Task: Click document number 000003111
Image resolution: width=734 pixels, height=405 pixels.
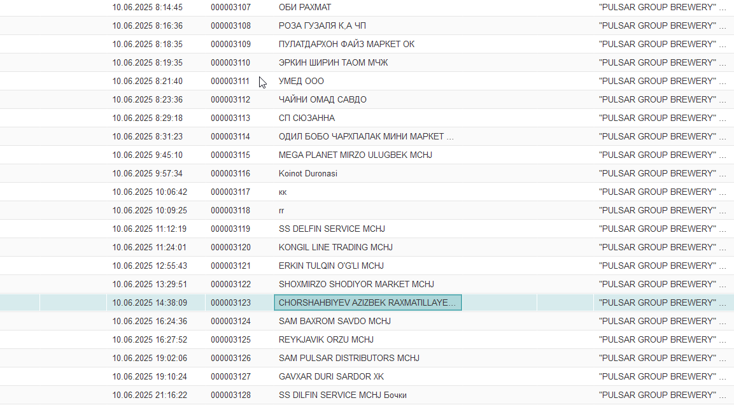Action: click(230, 81)
